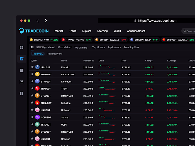Sort by %Change column header
This screenshot has height=146, width=195.
tap(171, 61)
